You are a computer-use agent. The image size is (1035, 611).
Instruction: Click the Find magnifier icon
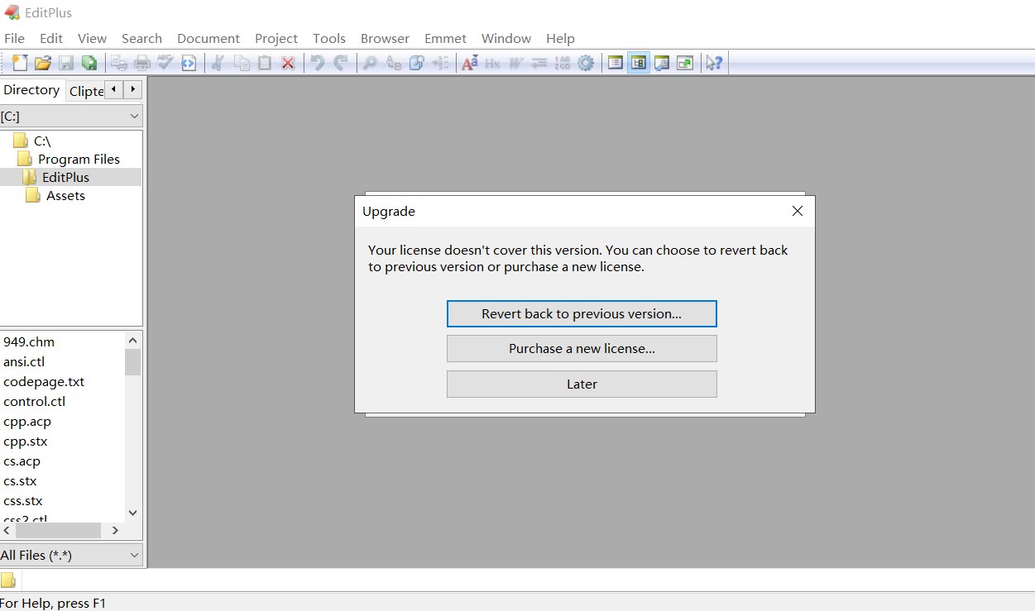pos(371,63)
